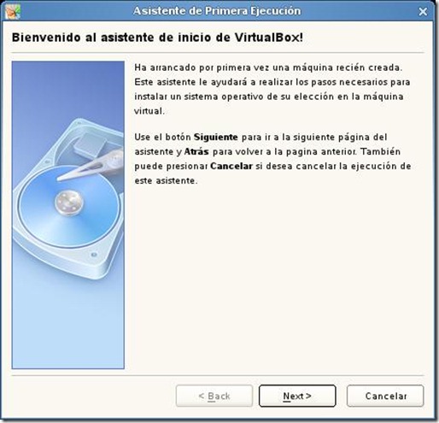
Task: Click the Cancelar button
Action: (385, 396)
